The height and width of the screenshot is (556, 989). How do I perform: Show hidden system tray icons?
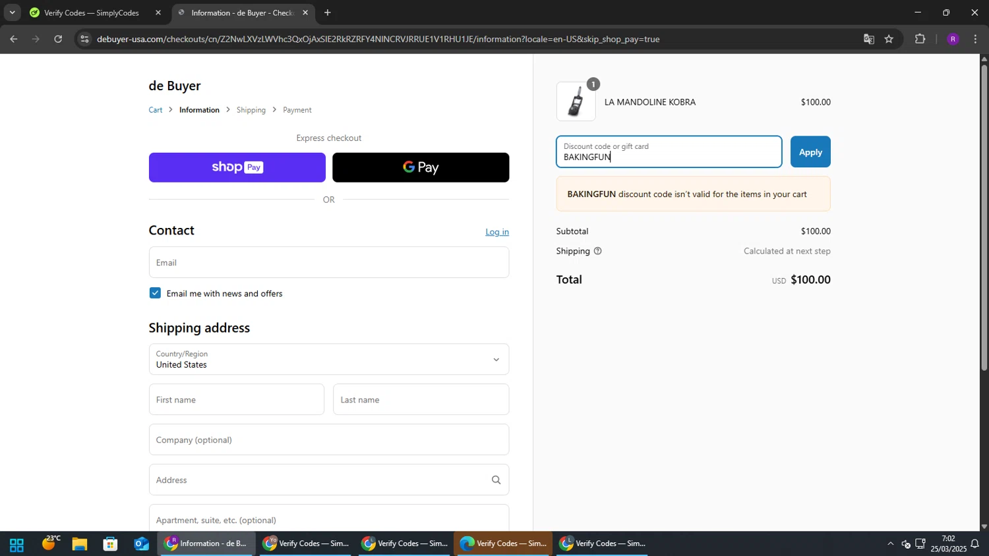click(890, 543)
